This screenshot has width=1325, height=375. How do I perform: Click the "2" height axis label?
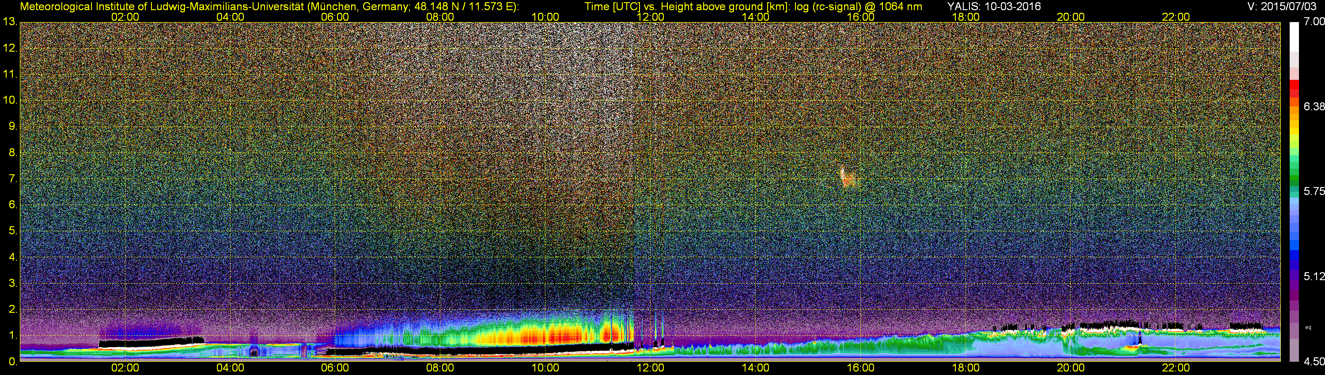(x=12, y=309)
